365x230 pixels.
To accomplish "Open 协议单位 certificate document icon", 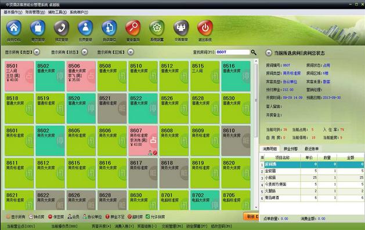I will click(109, 28).
